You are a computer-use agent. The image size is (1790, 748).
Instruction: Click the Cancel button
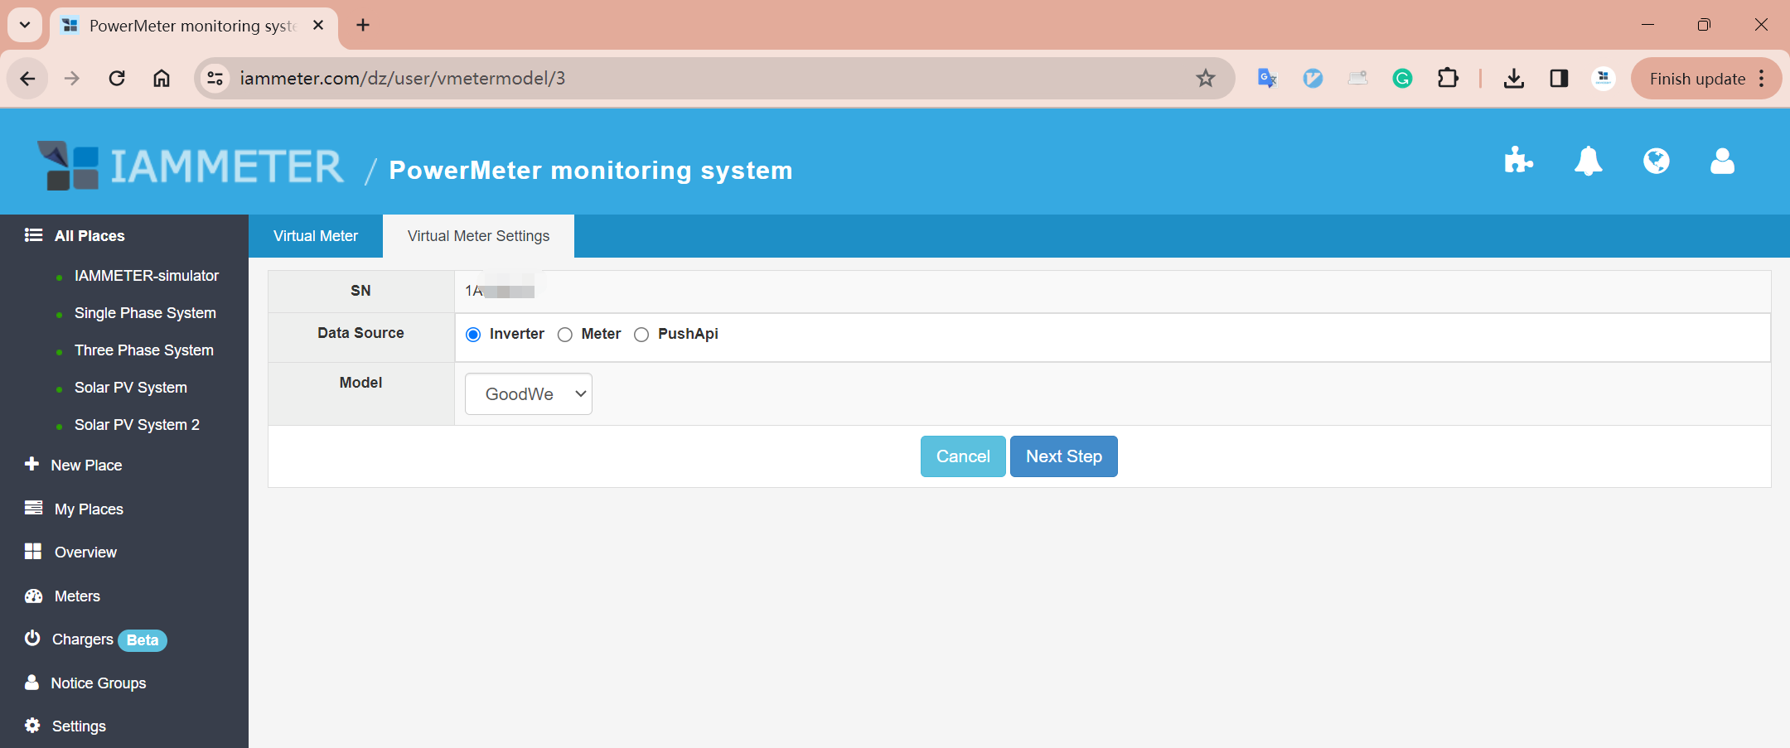tap(962, 456)
